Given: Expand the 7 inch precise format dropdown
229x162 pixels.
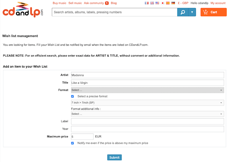Looking at the screenshot, I should click(x=147, y=103).
